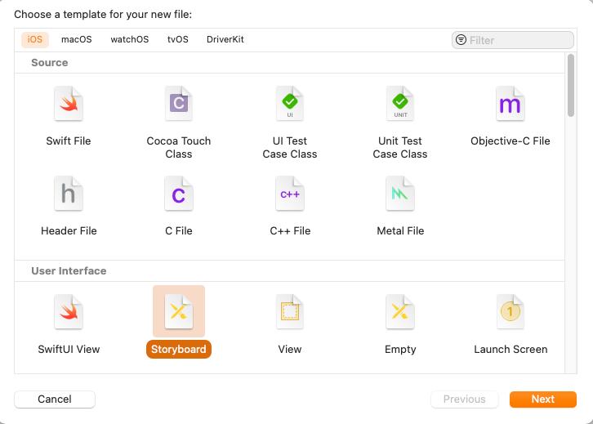593x424 pixels.
Task: Open the DriverKit tab
Action: [x=225, y=39]
